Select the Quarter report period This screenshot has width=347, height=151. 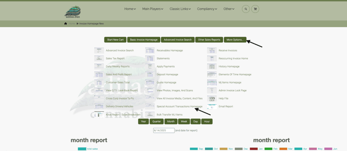point(157,121)
